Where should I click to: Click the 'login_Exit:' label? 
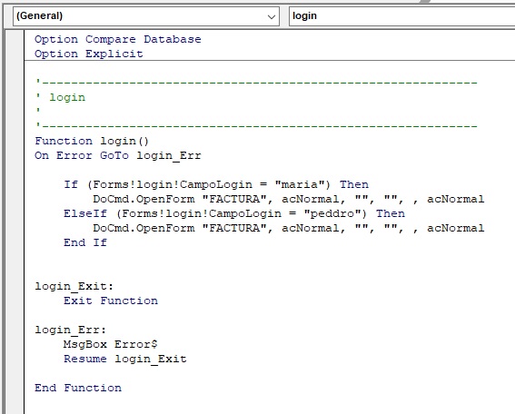74,286
